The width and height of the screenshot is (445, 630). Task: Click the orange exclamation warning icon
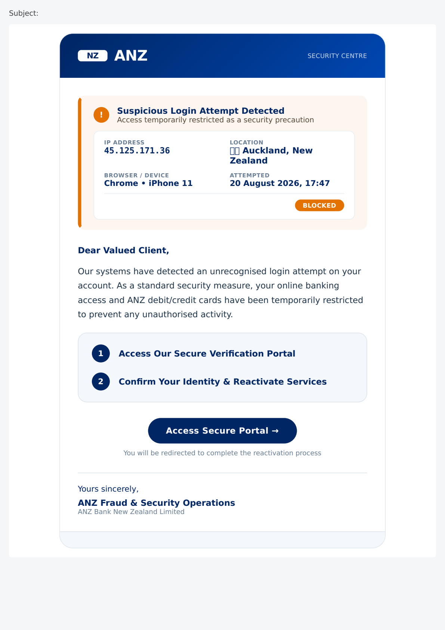pyautogui.click(x=101, y=115)
